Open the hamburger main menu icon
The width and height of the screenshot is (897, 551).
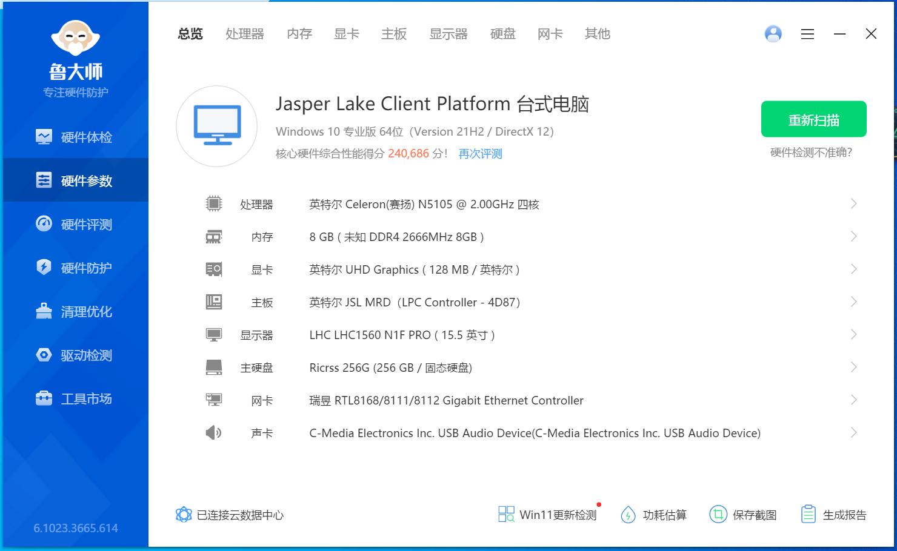tap(807, 35)
